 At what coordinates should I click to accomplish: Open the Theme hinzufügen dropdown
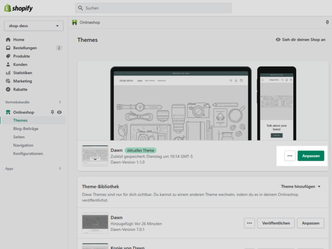[x=301, y=187]
